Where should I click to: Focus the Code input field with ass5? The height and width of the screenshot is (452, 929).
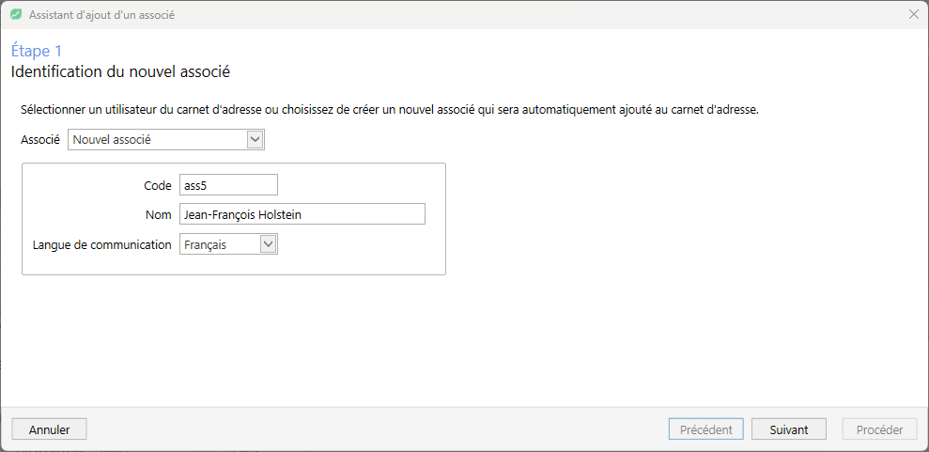pyautogui.click(x=228, y=185)
